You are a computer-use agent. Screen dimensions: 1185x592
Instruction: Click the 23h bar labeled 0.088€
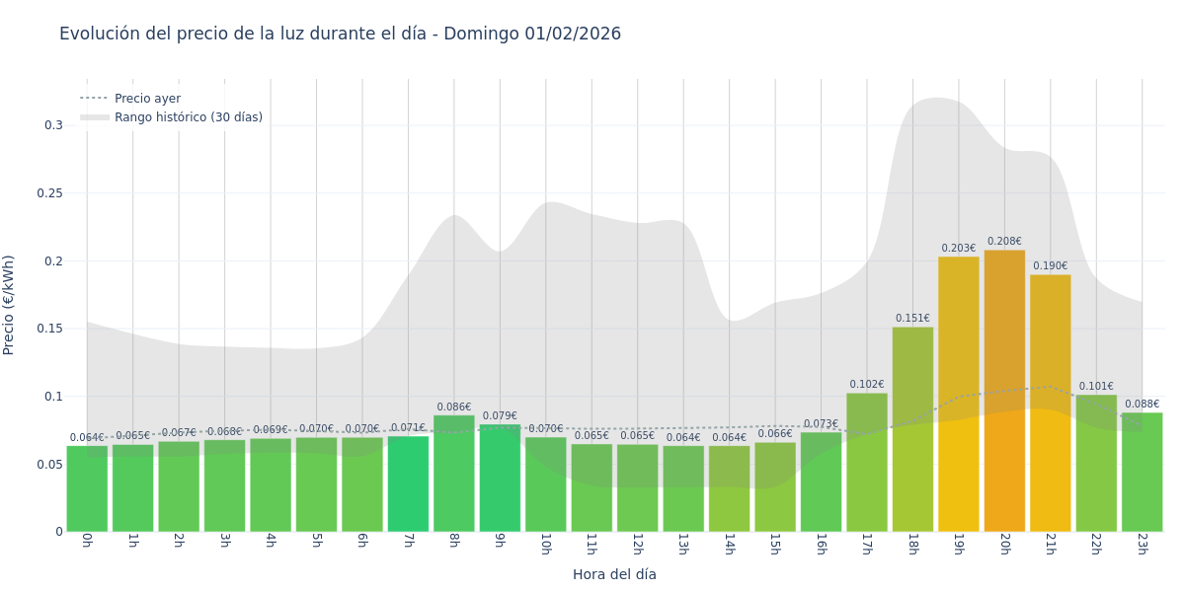tap(1142, 474)
